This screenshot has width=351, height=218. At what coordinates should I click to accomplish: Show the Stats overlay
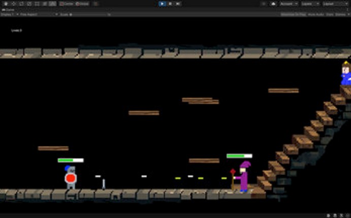pyautogui.click(x=330, y=15)
